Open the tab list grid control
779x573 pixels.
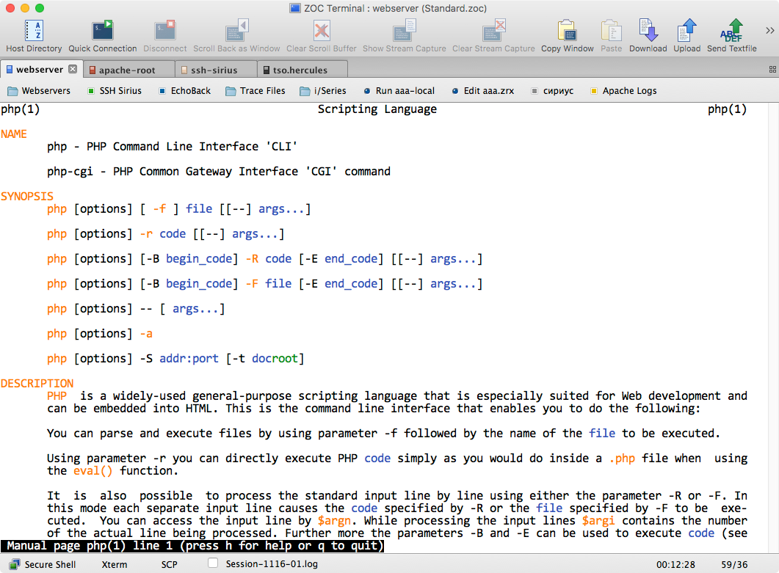772,68
